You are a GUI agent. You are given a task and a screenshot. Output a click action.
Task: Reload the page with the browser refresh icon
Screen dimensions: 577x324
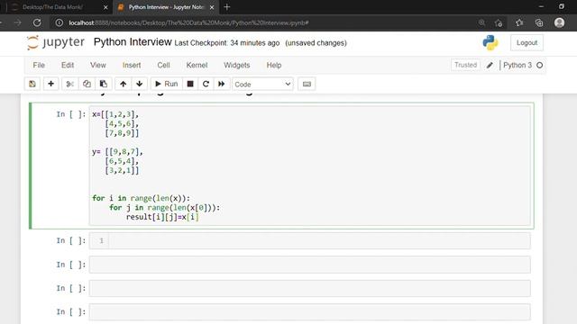[x=37, y=22]
